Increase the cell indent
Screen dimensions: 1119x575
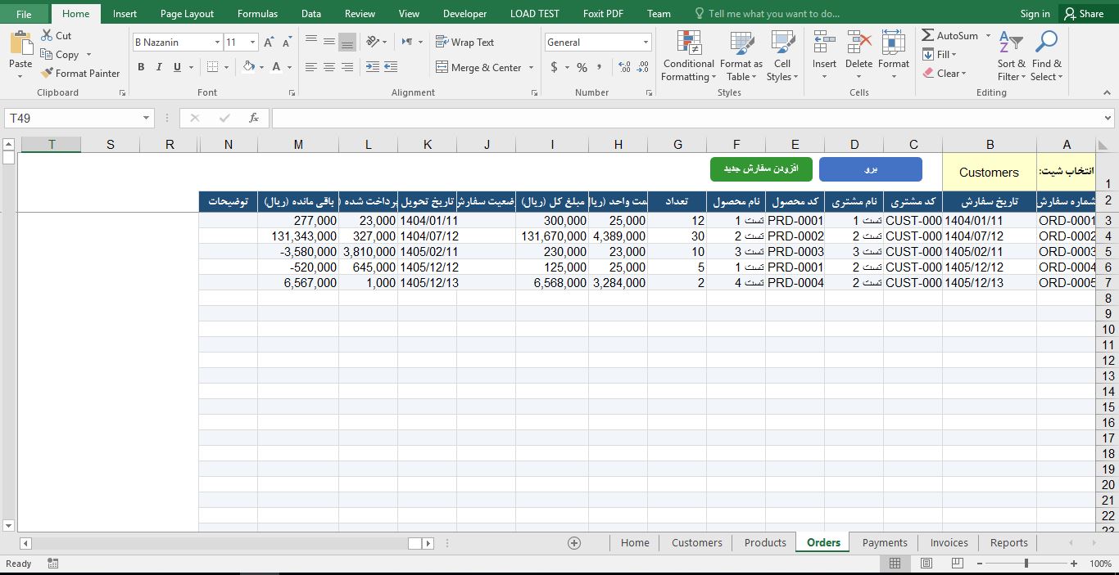click(391, 67)
